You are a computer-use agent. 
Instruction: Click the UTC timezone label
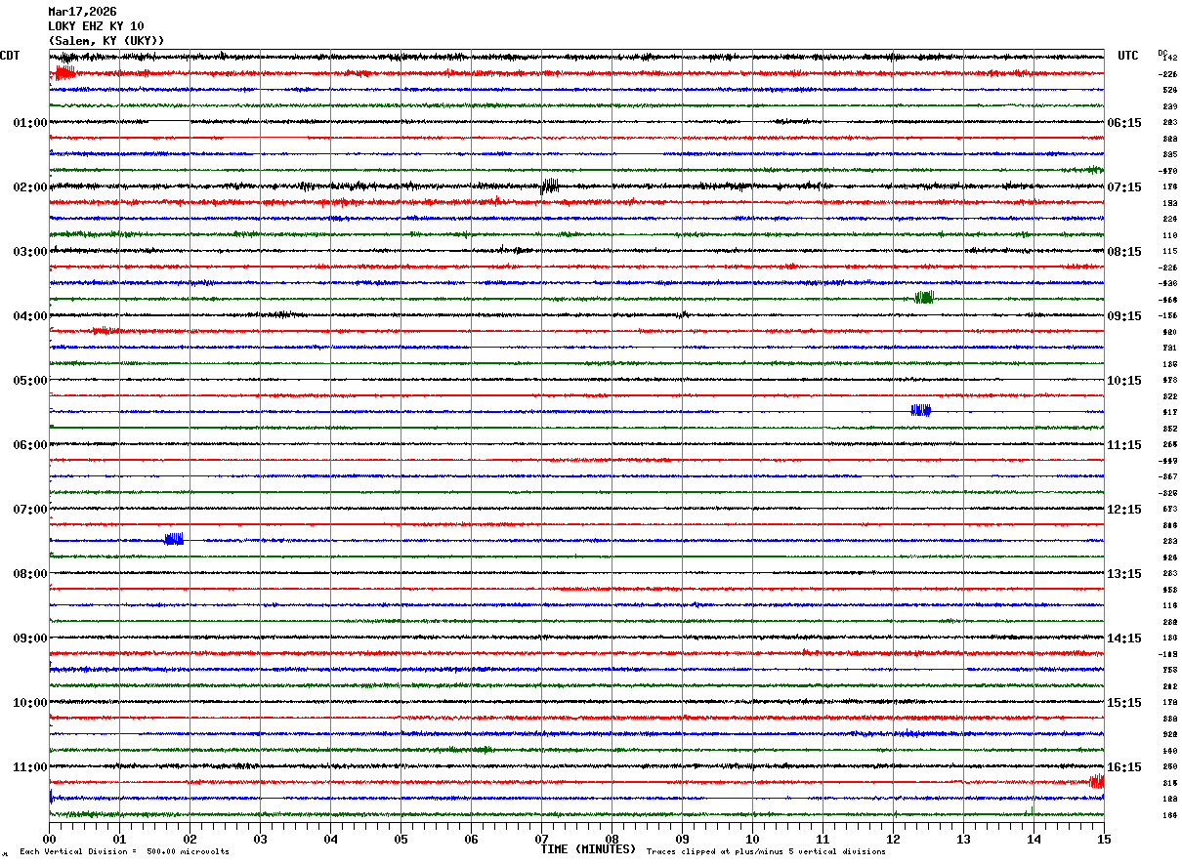coord(1128,56)
